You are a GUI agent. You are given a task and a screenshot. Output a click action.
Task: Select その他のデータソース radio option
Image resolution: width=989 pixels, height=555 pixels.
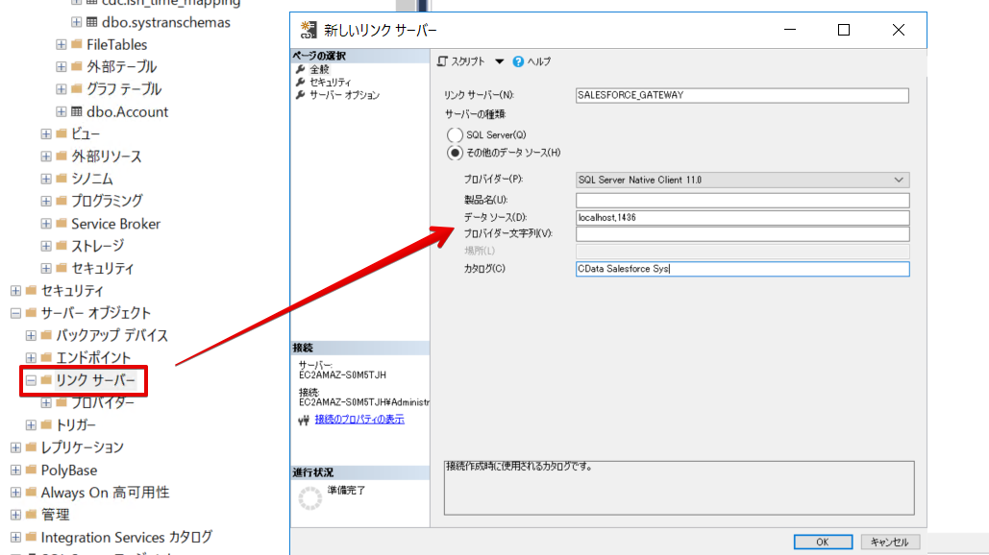pos(454,153)
